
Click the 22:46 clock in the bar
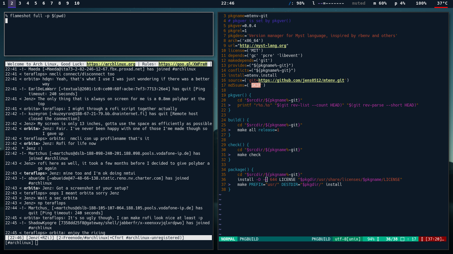(228, 3)
